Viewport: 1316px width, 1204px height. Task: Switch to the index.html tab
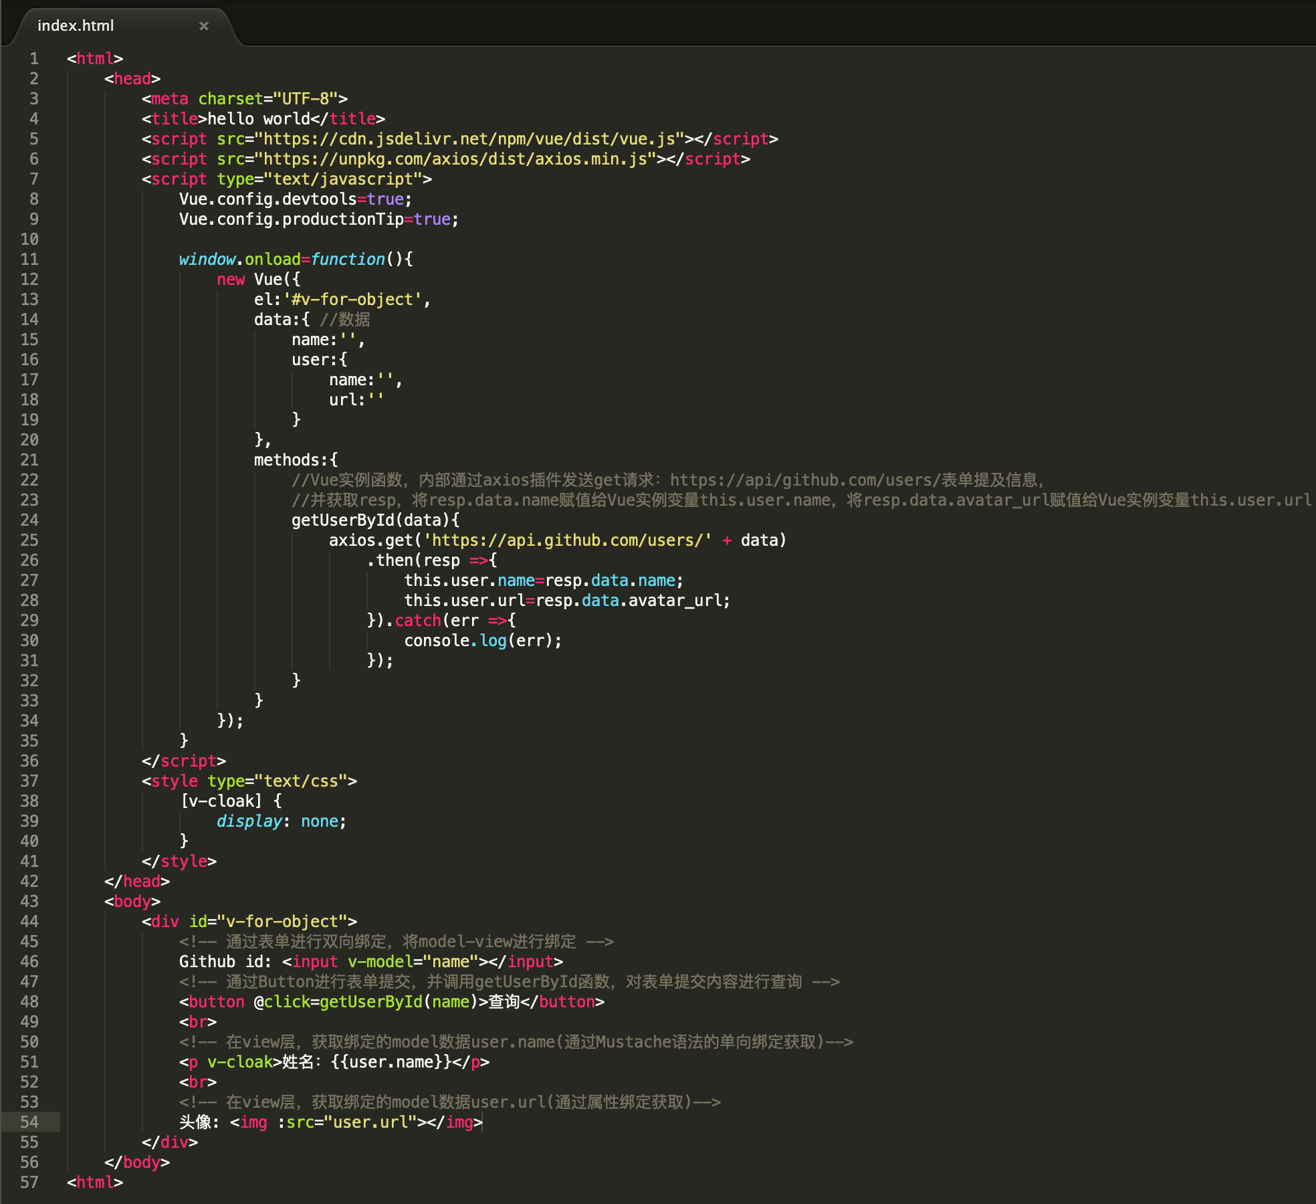click(x=76, y=26)
